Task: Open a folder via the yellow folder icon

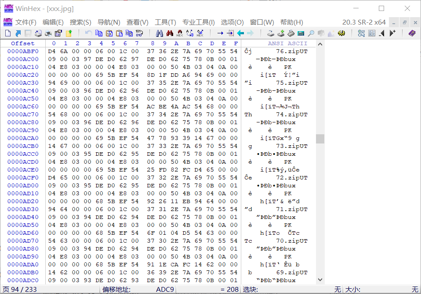Action: pos(69,33)
